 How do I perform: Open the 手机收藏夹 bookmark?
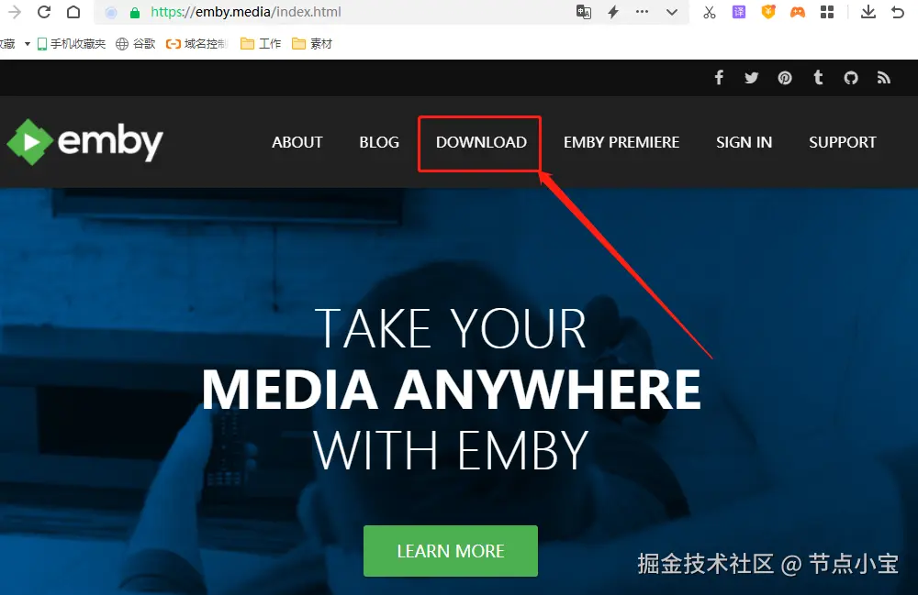72,44
